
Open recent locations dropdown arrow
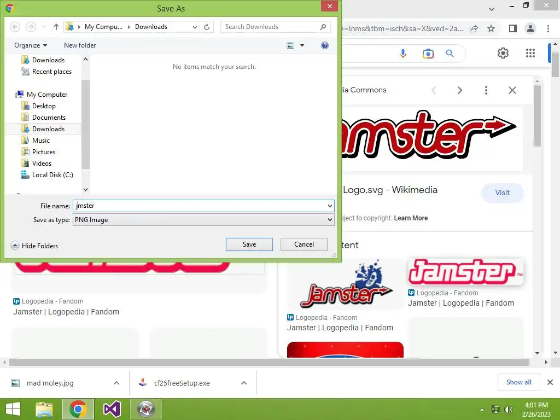[44, 27]
